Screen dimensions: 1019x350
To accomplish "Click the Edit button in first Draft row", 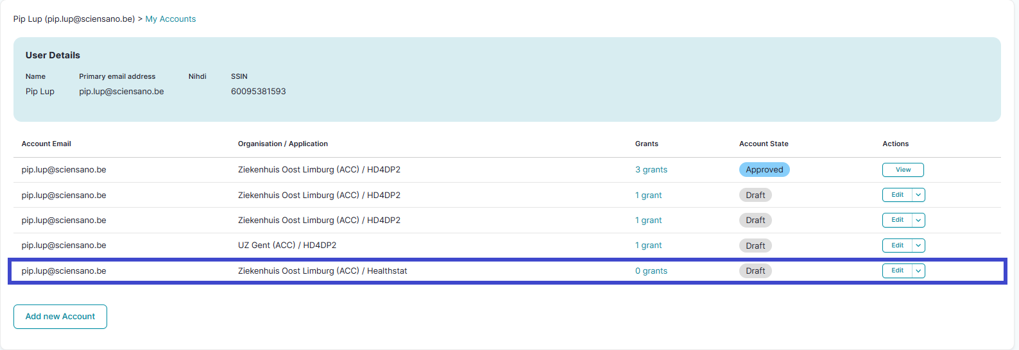I will [x=897, y=195].
